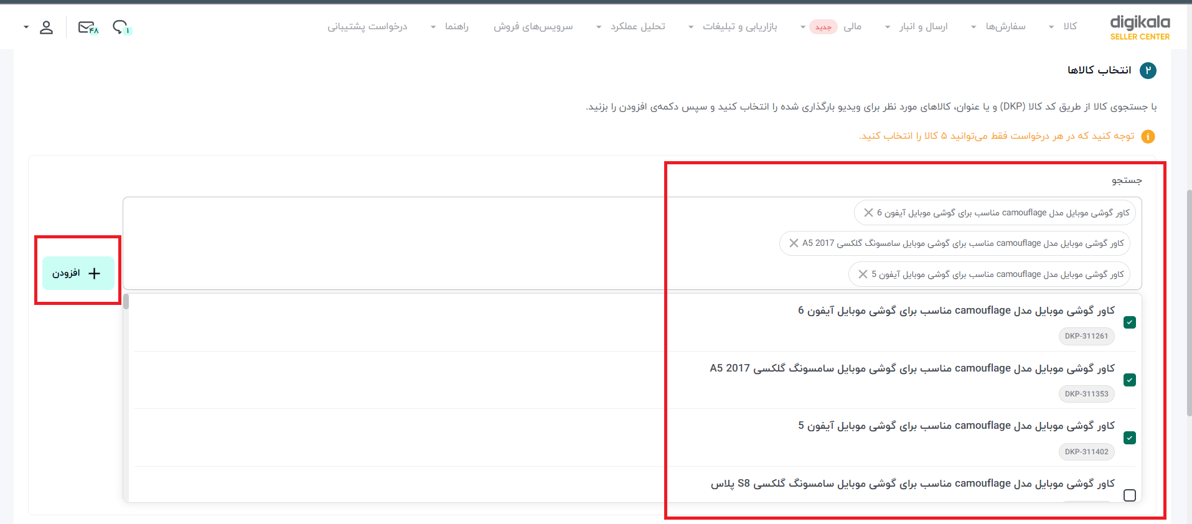1192x524 pixels.
Task: Click the plus icon on افزودن
Action: point(95,273)
